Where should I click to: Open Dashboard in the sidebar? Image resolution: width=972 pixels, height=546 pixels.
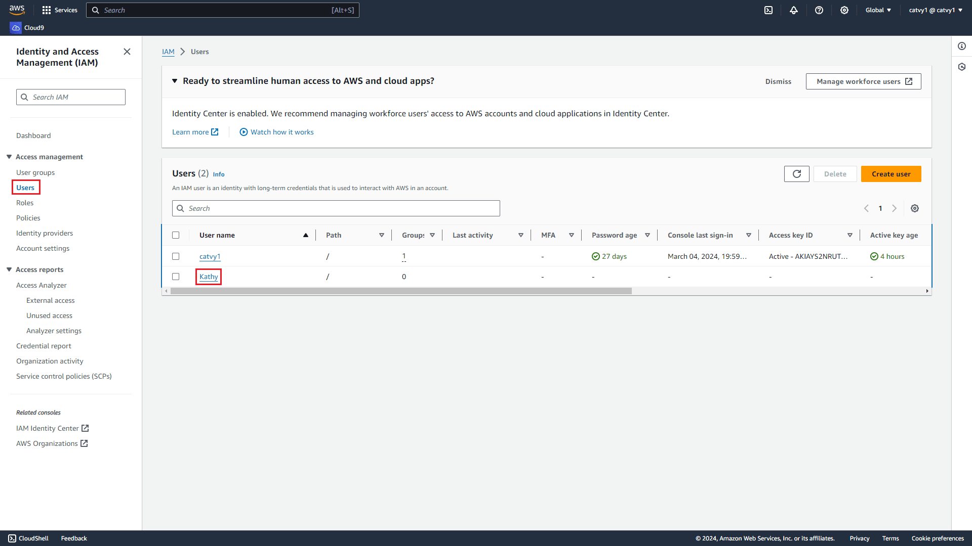click(x=33, y=135)
